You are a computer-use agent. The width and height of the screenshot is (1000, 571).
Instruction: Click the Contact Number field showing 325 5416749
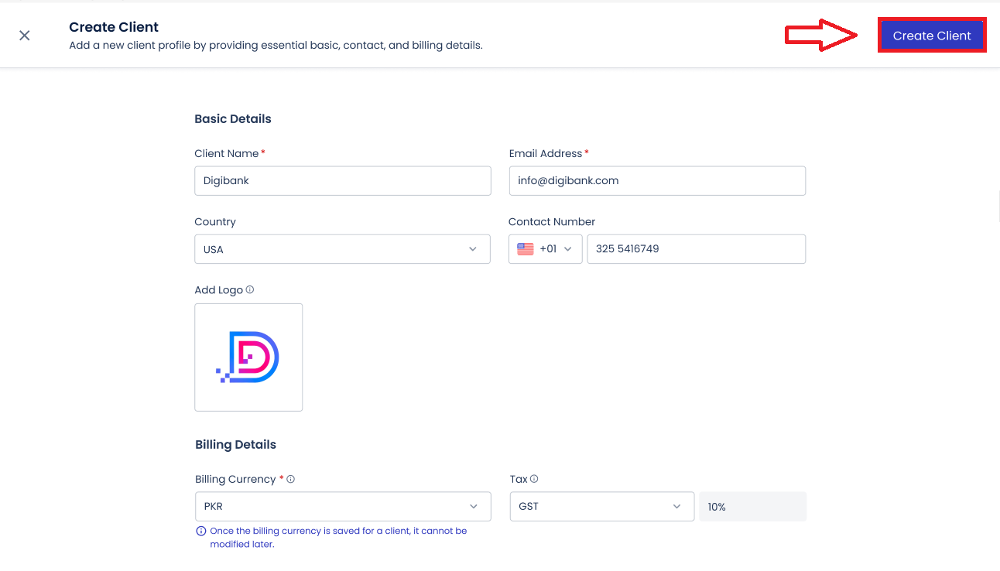click(695, 248)
